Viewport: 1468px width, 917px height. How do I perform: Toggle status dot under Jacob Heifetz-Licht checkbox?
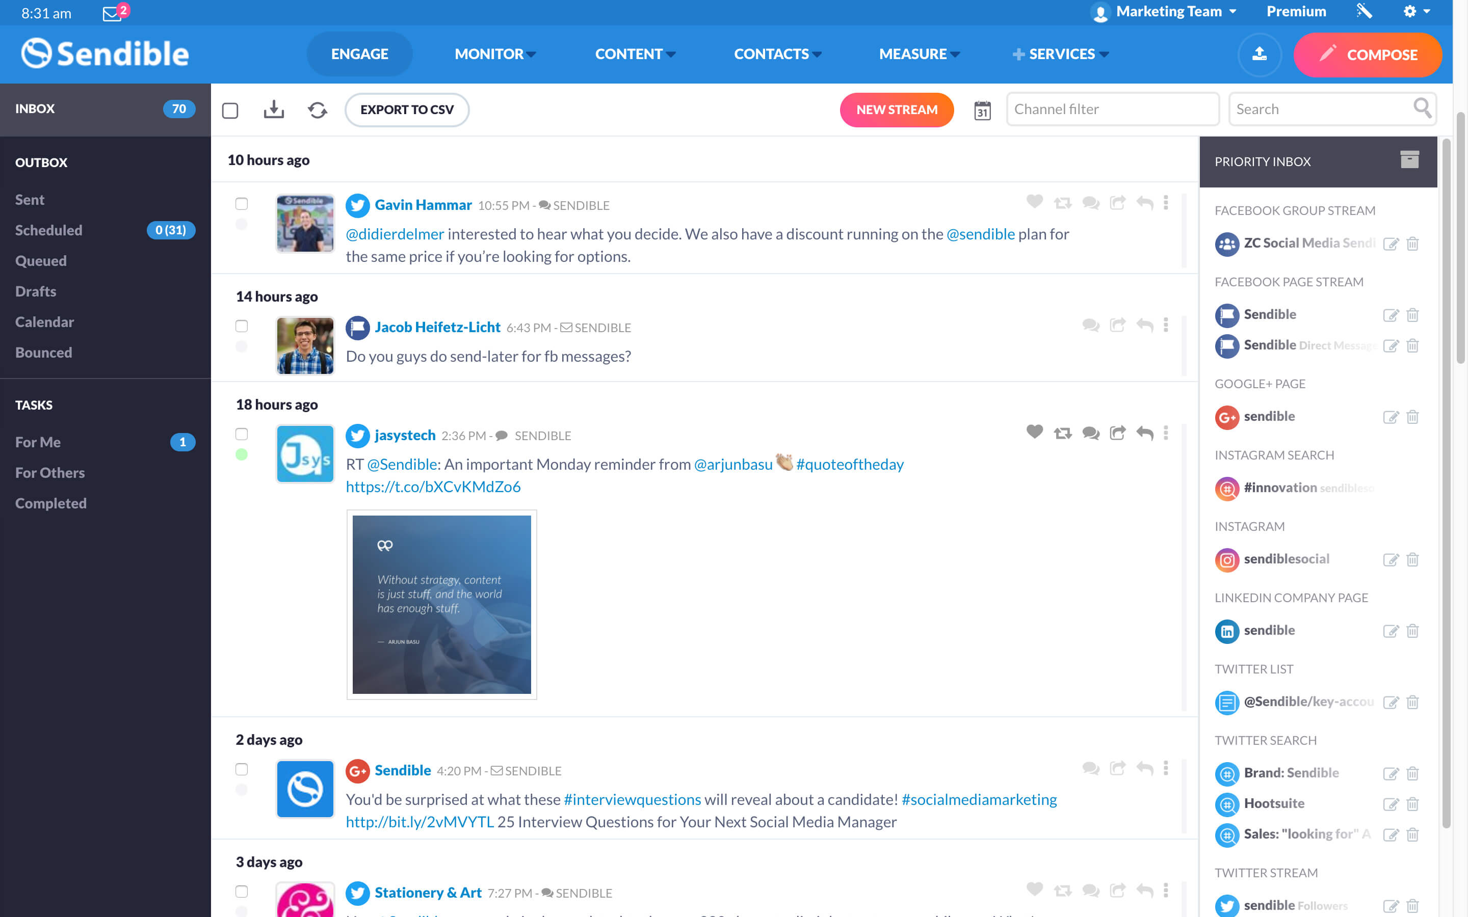(x=242, y=346)
